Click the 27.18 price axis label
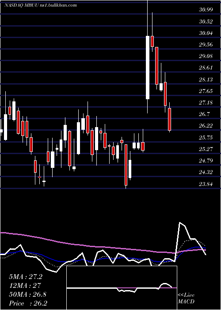 click(206, 103)
